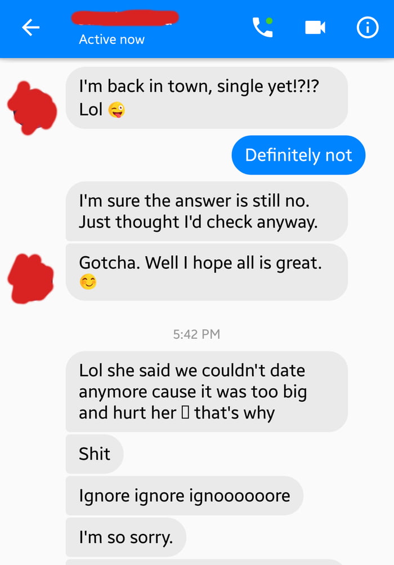
Task: Select the 'I'm sure the answer is still no' message
Action: pyautogui.click(x=207, y=211)
